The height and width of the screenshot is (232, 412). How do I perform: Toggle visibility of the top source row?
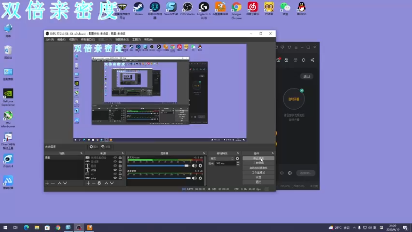(x=115, y=158)
